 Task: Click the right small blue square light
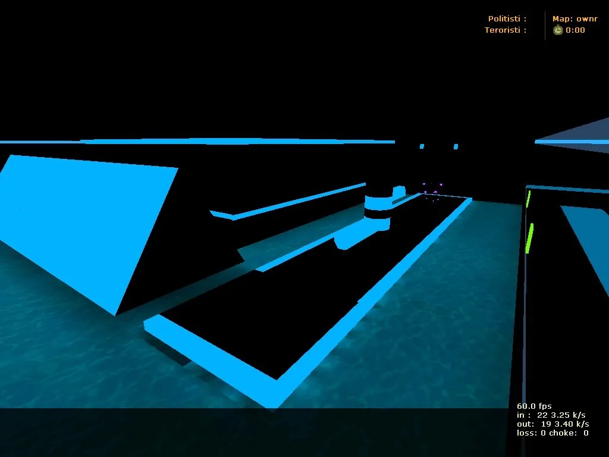point(456,146)
